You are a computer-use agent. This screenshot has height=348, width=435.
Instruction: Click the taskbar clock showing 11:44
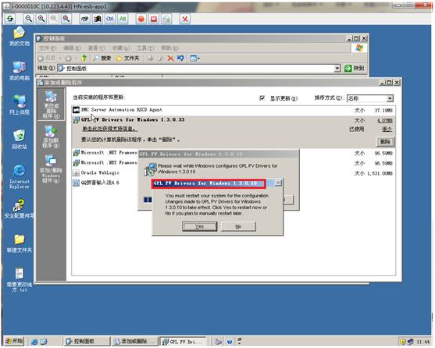point(423,342)
